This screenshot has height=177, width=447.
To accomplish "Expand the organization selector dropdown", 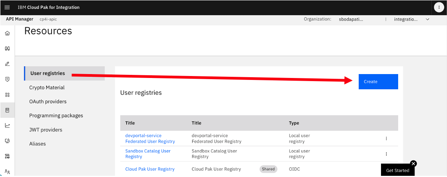I will tap(427, 19).
